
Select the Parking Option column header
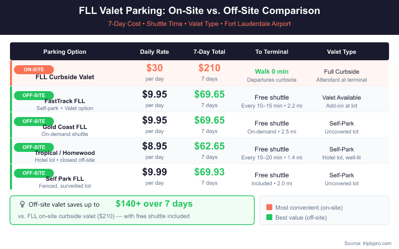point(65,52)
